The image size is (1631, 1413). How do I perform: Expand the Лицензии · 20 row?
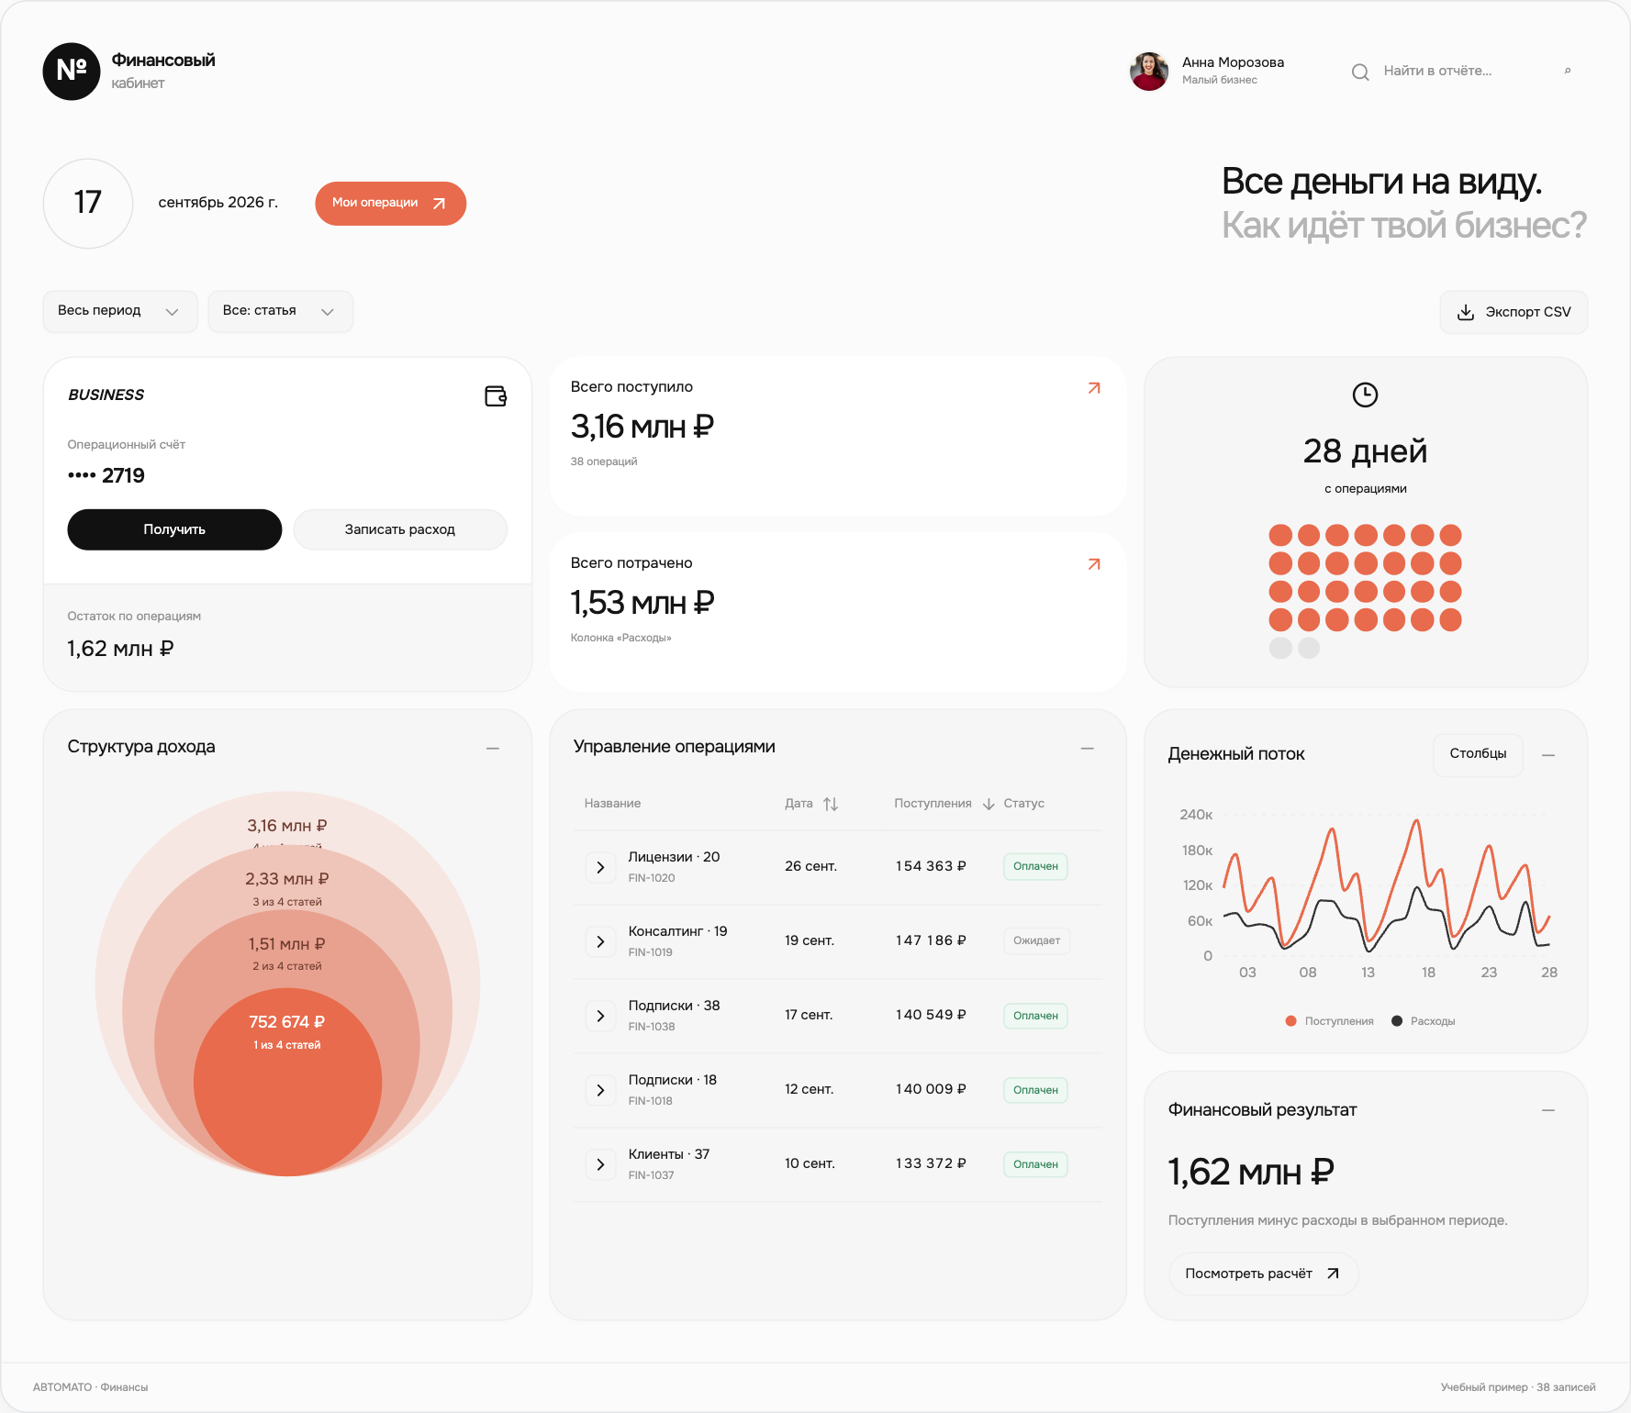point(600,867)
